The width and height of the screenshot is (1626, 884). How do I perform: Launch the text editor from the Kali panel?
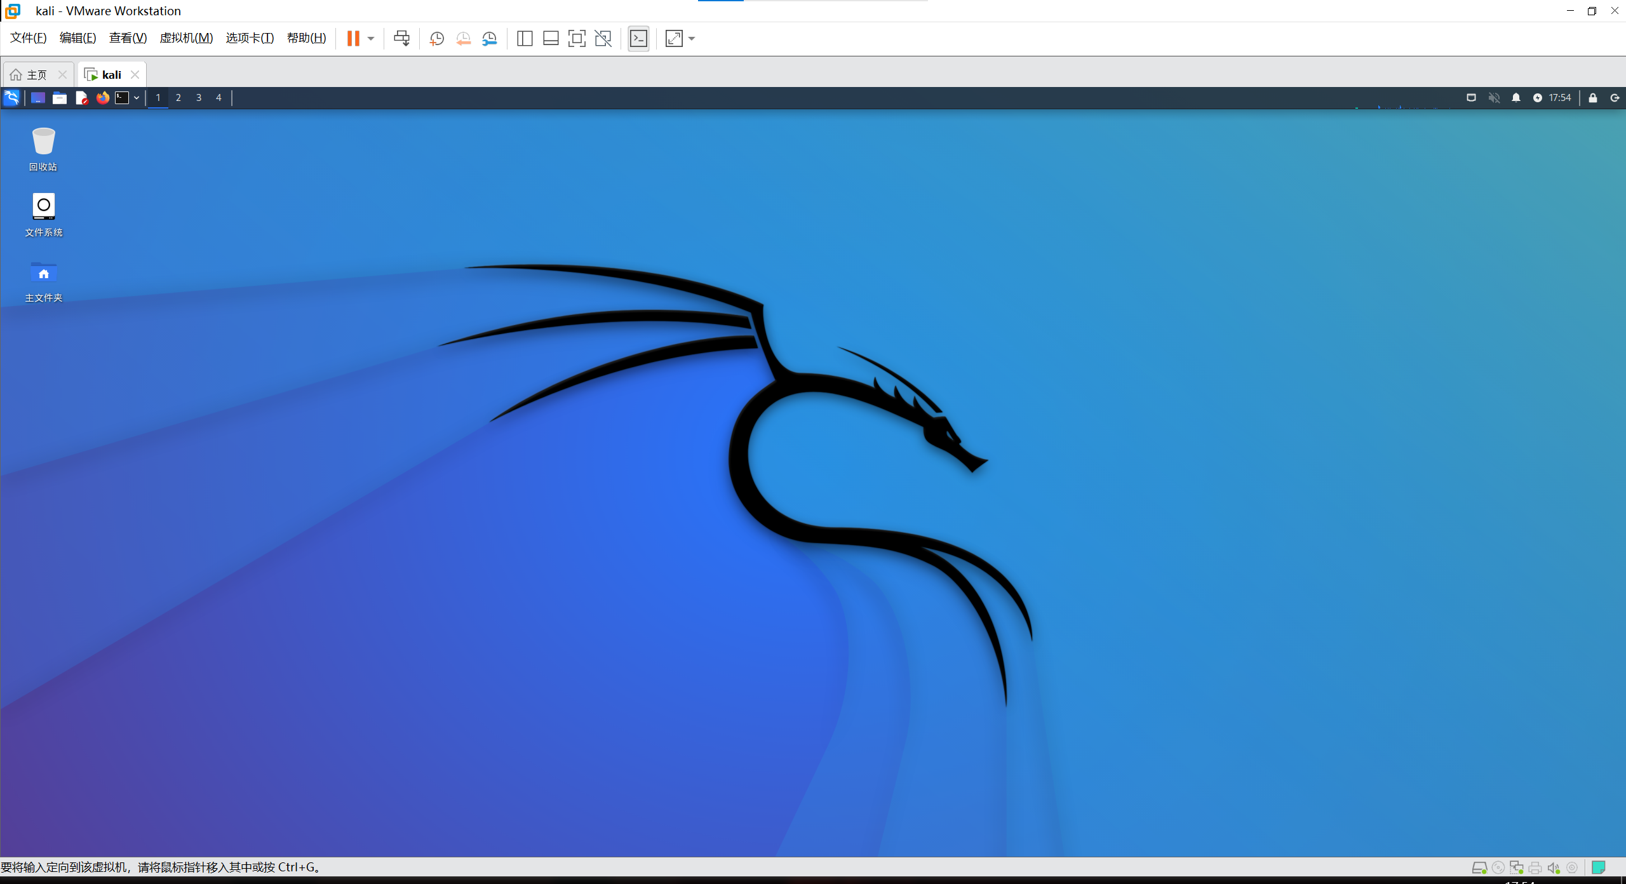(81, 98)
